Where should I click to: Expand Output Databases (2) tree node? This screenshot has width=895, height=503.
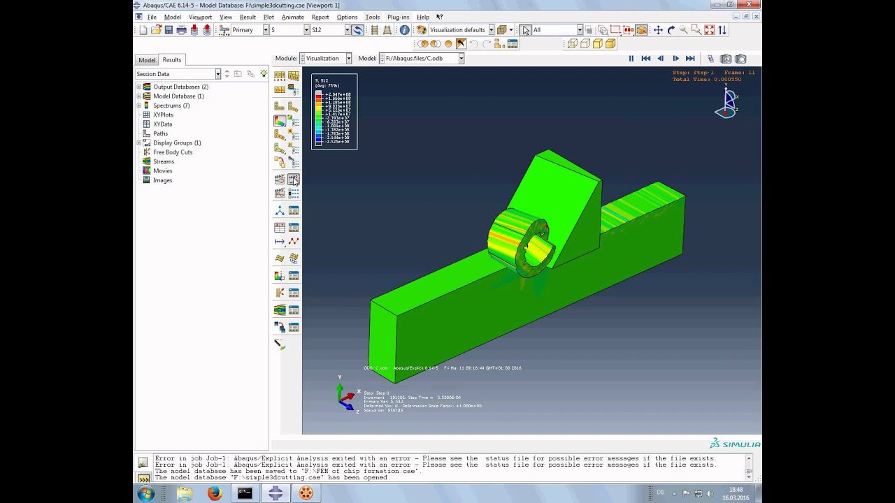coord(138,87)
